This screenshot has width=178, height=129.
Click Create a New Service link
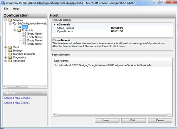coord(18,98)
